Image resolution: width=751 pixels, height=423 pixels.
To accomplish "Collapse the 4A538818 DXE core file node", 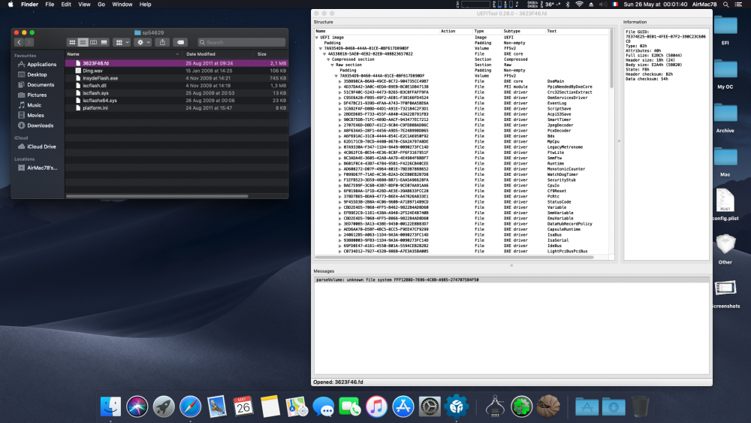I will click(x=324, y=53).
